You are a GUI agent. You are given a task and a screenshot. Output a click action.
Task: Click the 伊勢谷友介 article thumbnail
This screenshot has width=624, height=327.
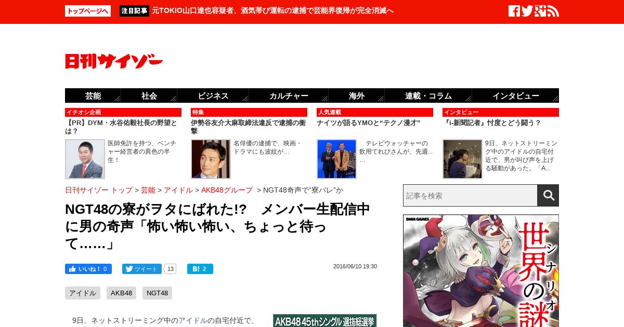click(x=211, y=159)
